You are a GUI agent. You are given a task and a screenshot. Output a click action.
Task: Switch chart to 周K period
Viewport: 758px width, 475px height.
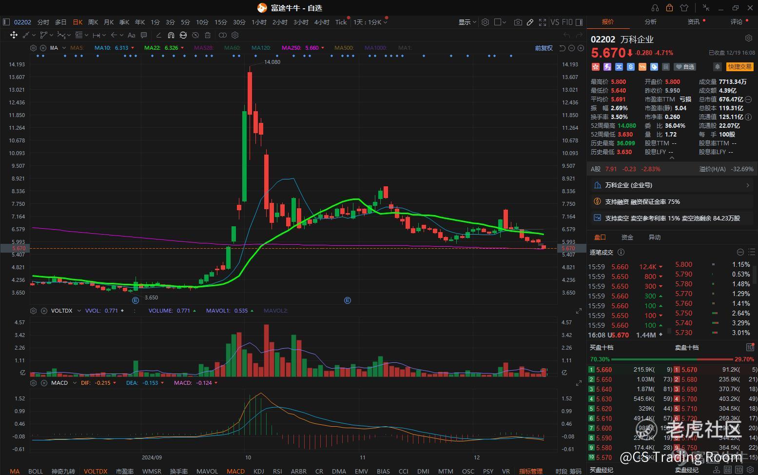(93, 22)
